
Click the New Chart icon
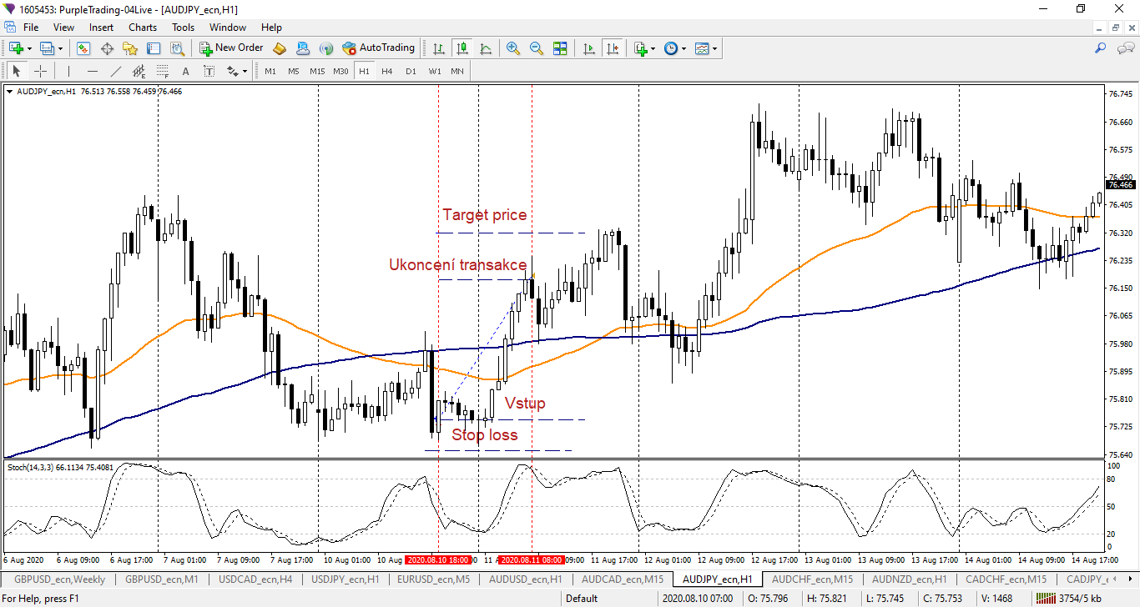[16, 48]
